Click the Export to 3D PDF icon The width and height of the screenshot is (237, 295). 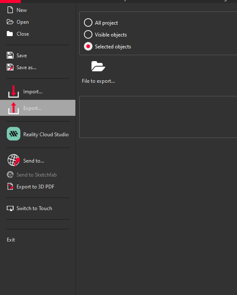(10, 186)
